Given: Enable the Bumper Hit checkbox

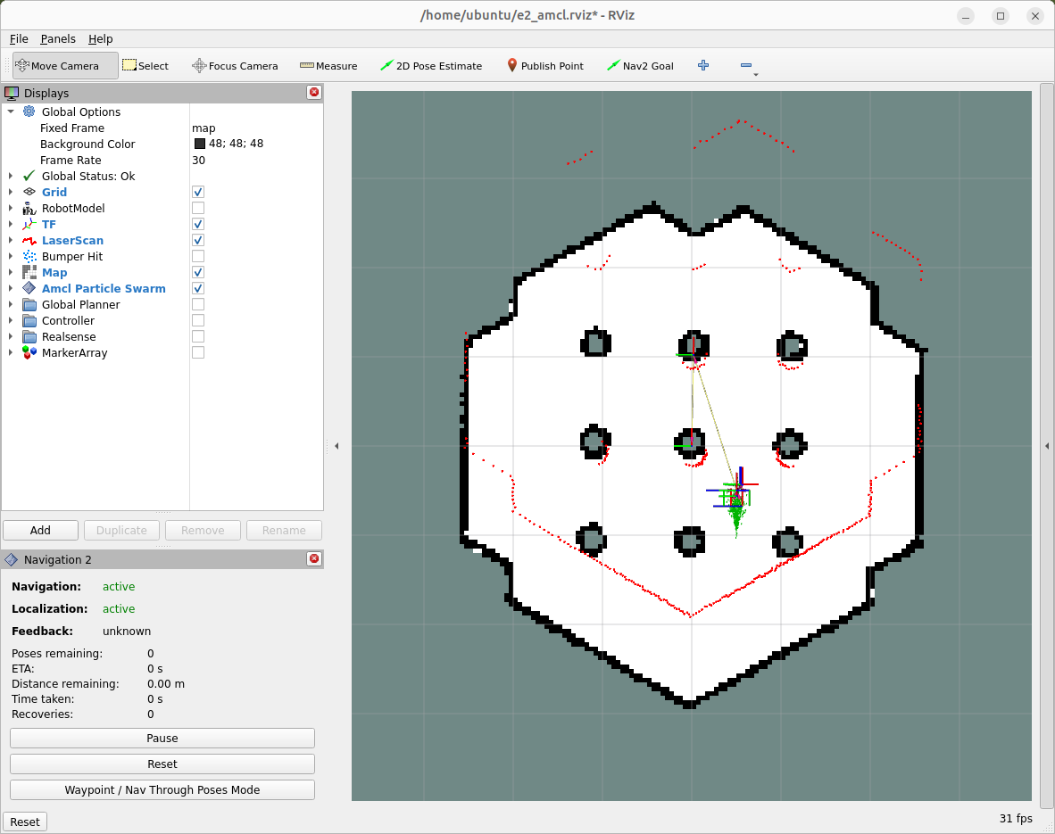Looking at the screenshot, I should [198, 256].
